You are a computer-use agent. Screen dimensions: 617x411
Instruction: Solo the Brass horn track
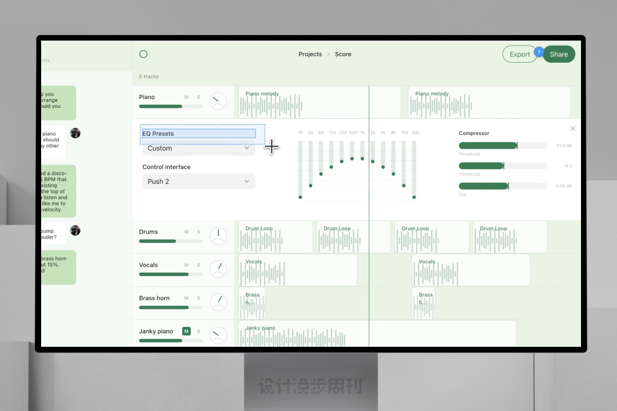(x=198, y=298)
